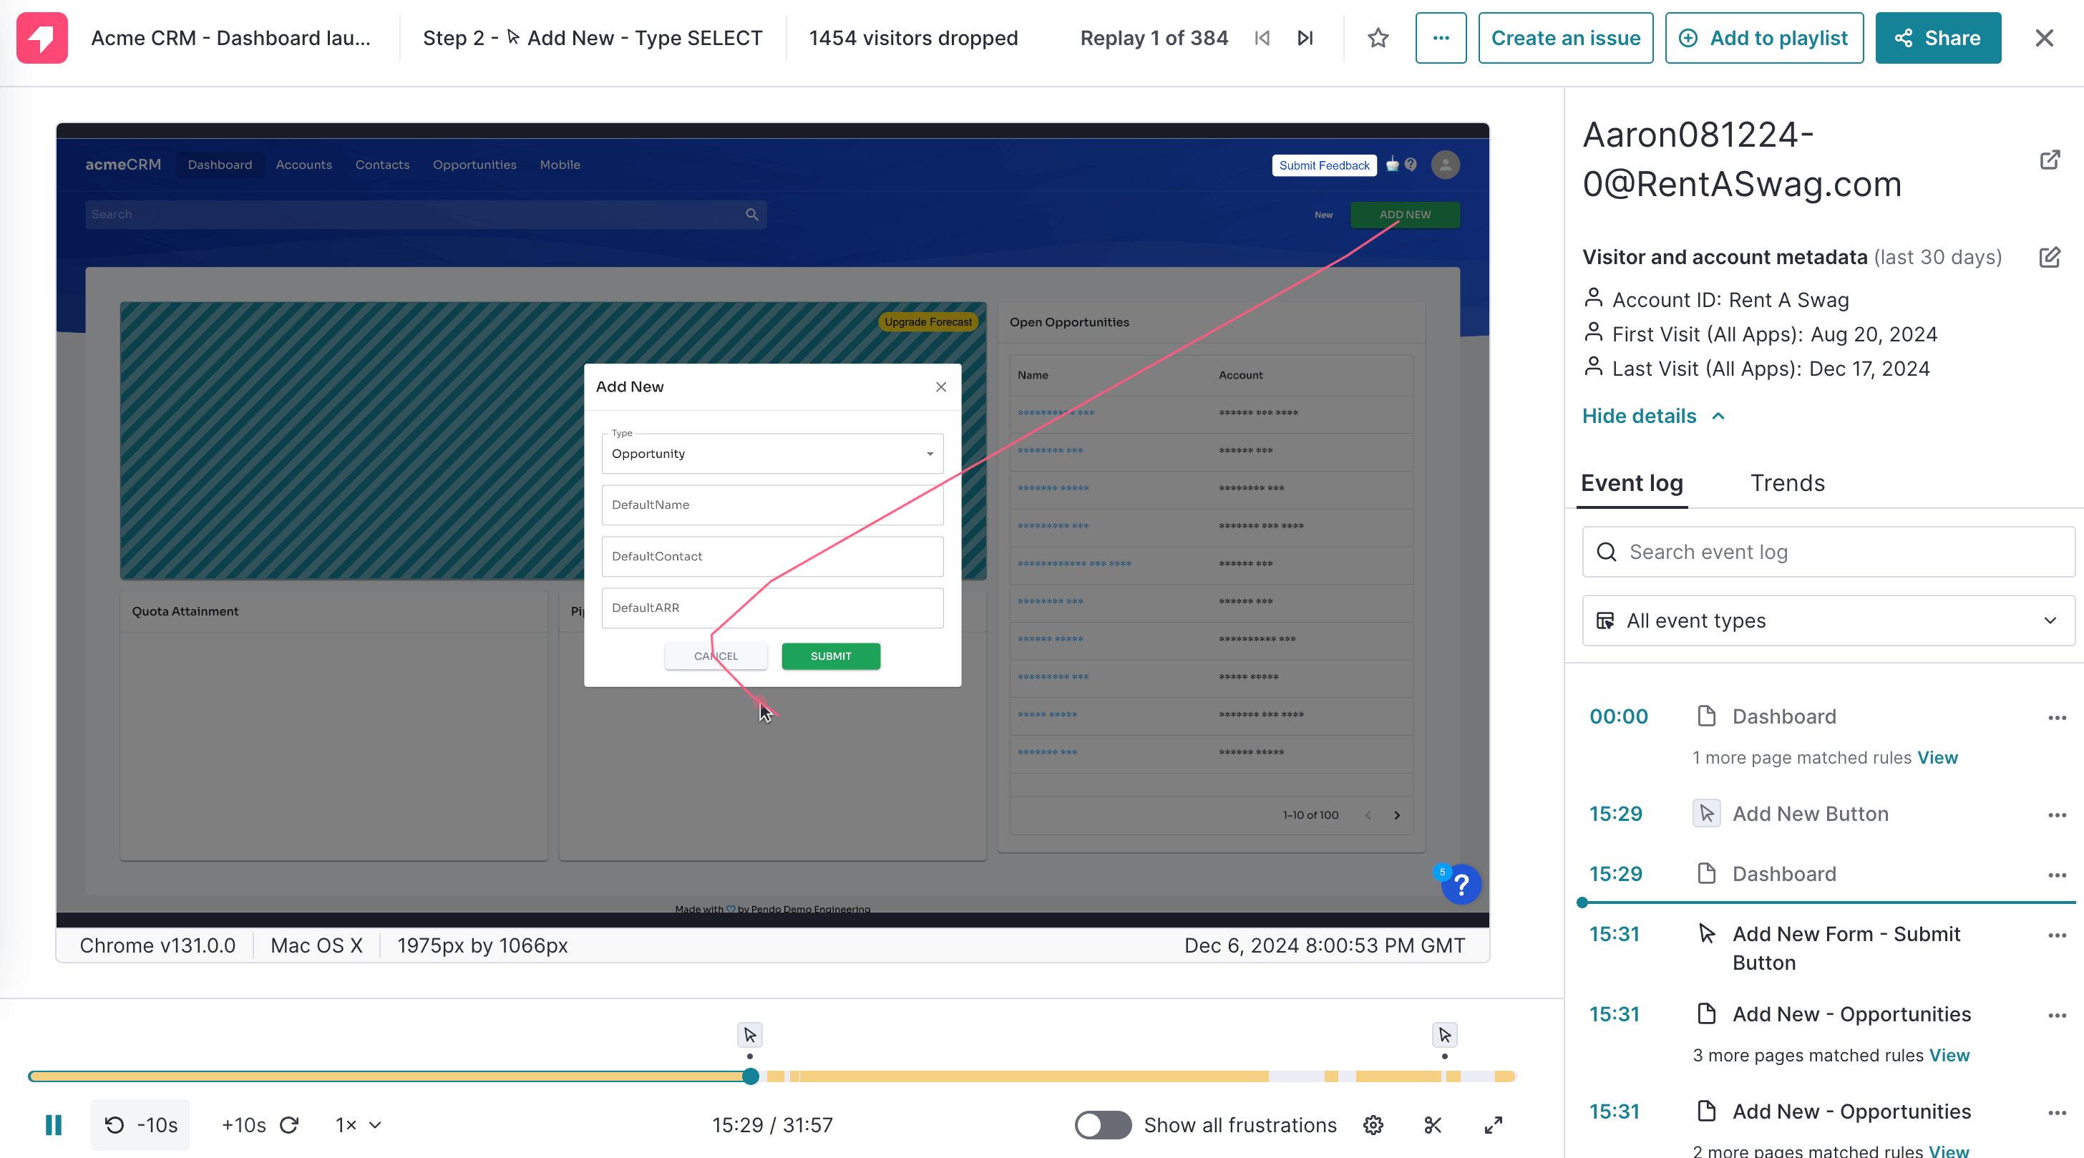Open Contacts in acmeCRM nav
The width and height of the screenshot is (2084, 1158).
pyautogui.click(x=382, y=165)
